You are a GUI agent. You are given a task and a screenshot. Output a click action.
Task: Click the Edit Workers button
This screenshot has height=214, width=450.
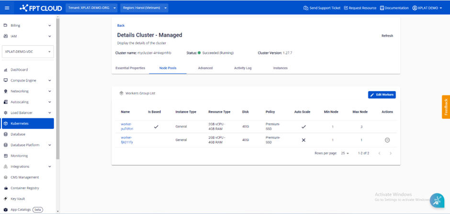pyautogui.click(x=382, y=95)
